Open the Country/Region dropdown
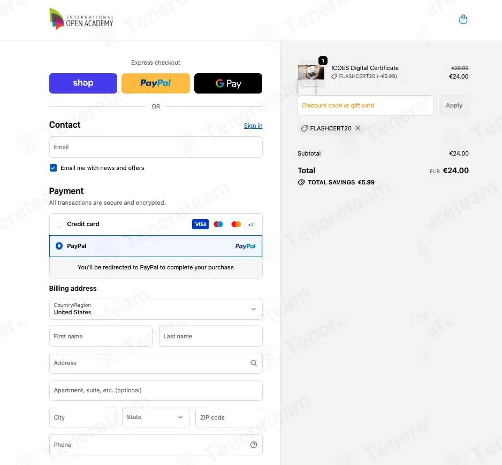The width and height of the screenshot is (502, 465). click(x=156, y=309)
